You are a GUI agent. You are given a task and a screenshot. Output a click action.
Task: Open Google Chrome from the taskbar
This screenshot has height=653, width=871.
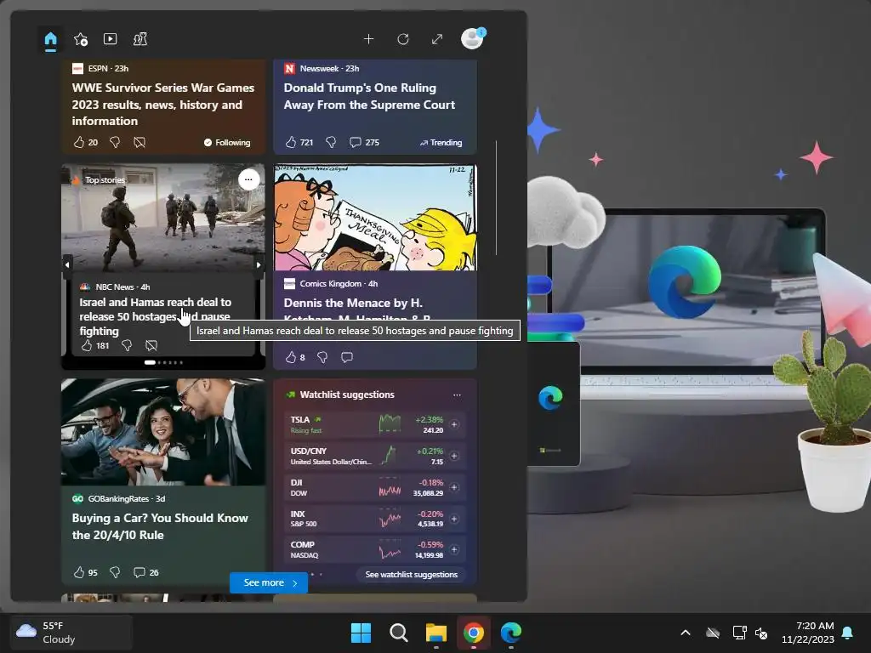(x=473, y=633)
